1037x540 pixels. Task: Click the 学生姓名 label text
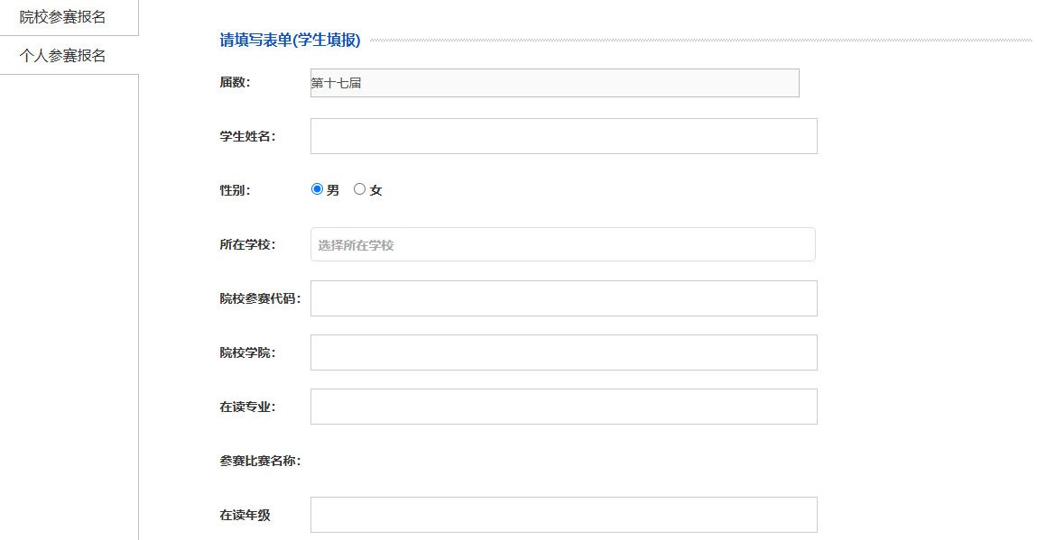pyautogui.click(x=247, y=136)
